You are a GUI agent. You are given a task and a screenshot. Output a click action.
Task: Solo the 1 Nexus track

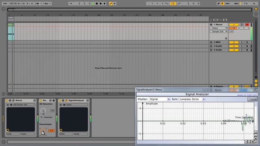coord(242,25)
